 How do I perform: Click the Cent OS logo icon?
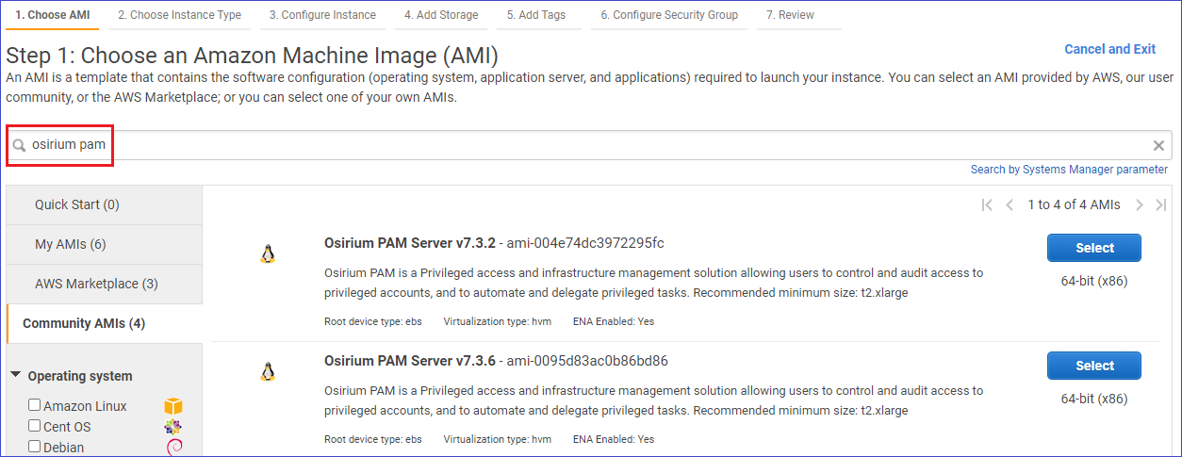(x=173, y=427)
